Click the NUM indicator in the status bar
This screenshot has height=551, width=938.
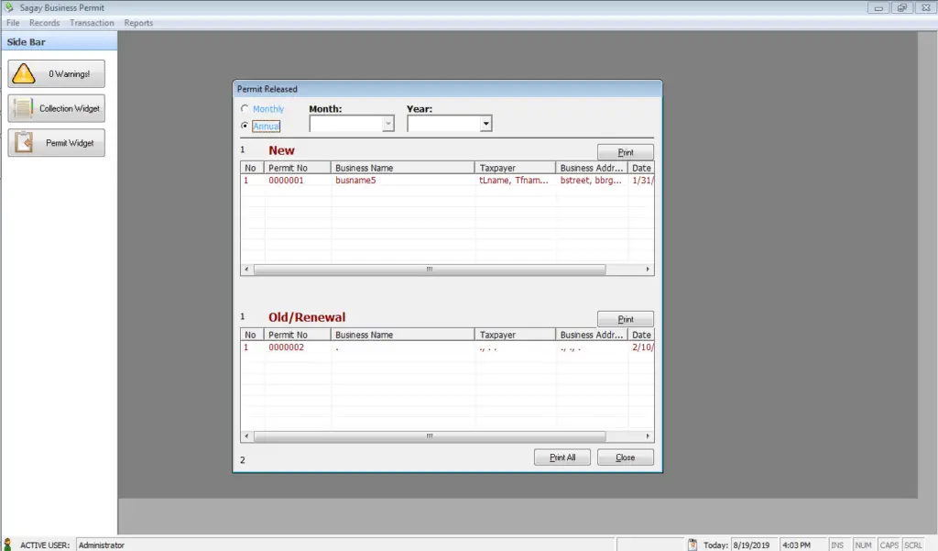(x=862, y=544)
